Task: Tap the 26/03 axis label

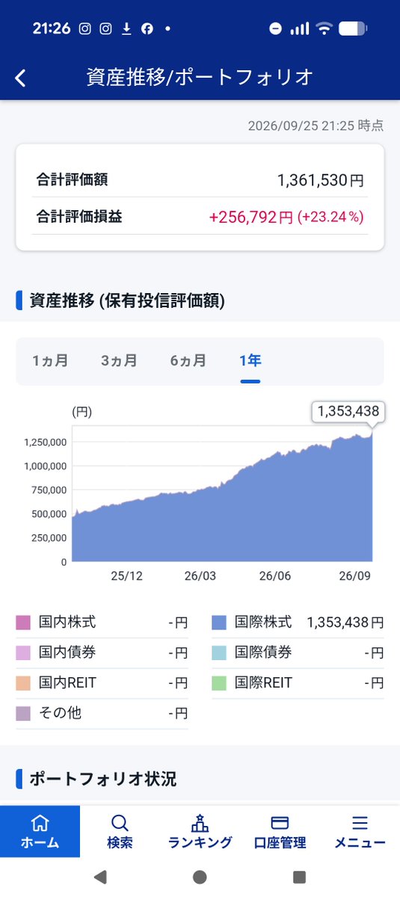Action: 200,576
